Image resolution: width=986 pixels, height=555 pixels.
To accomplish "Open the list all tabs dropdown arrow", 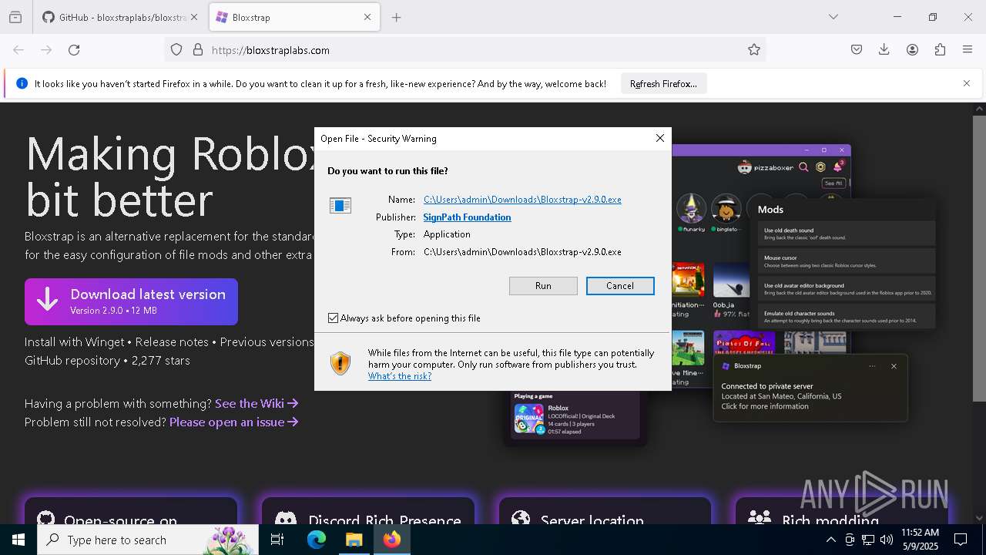I will [x=833, y=17].
